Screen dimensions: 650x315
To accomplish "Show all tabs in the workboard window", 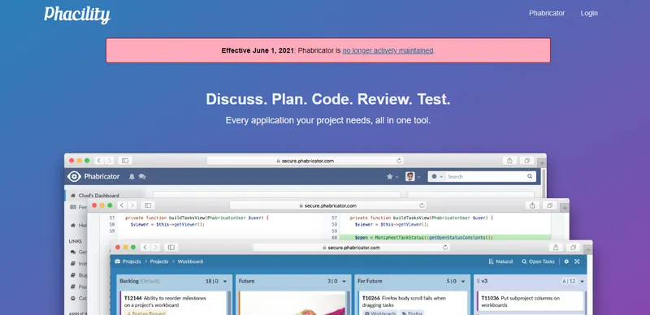I will pos(573,248).
